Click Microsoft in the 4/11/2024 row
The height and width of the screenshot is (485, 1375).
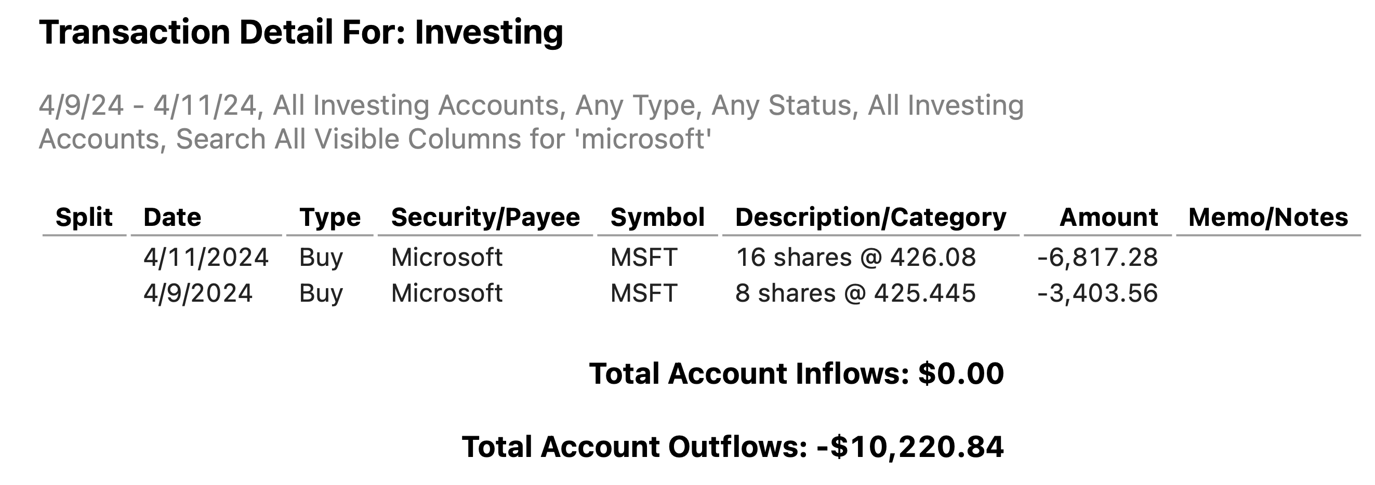tap(446, 258)
